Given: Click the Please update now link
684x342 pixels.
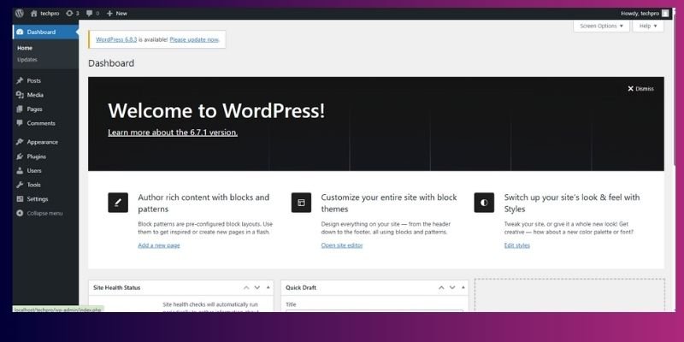Looking at the screenshot, I should coord(194,39).
